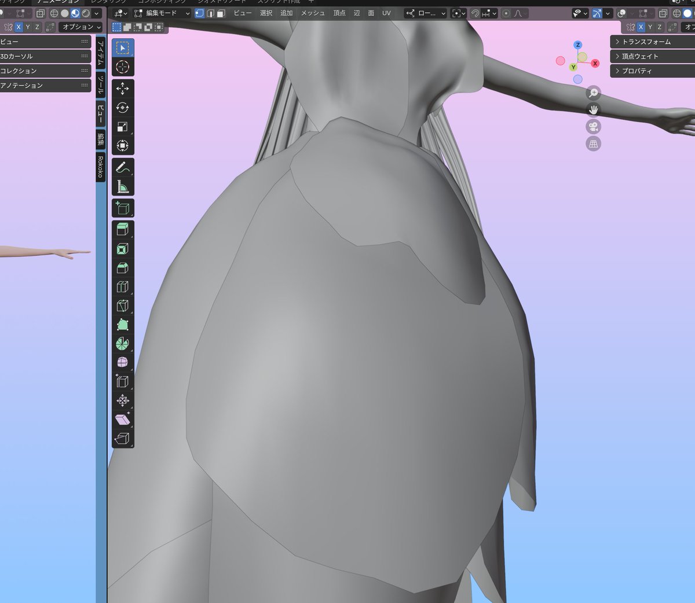Toggle snapping magnet in main viewport header
This screenshot has height=603, width=695.
(475, 13)
